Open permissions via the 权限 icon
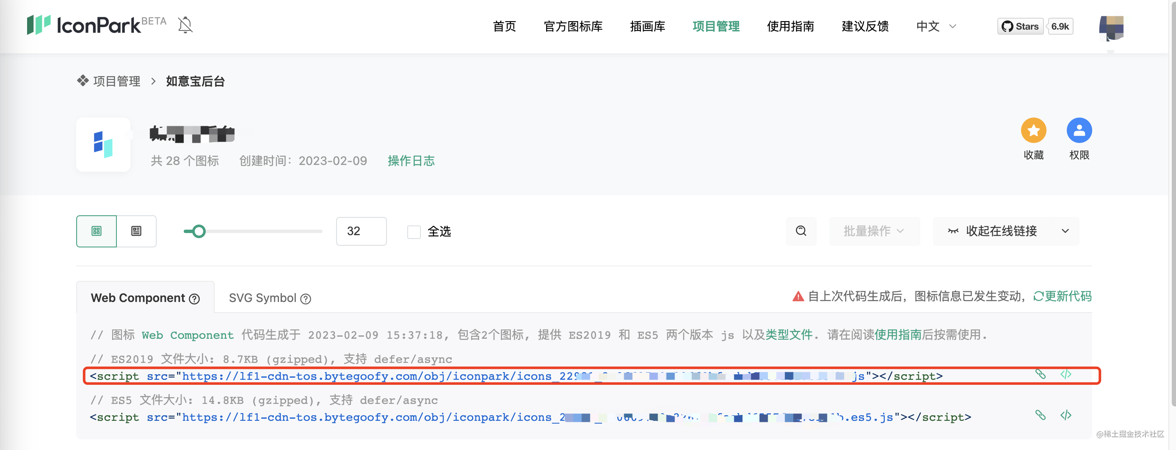The image size is (1176, 450). [x=1079, y=131]
